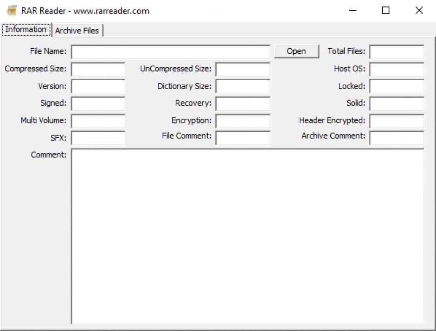This screenshot has width=436, height=331.
Task: Maximize the RAR Reader window
Action: click(x=385, y=11)
